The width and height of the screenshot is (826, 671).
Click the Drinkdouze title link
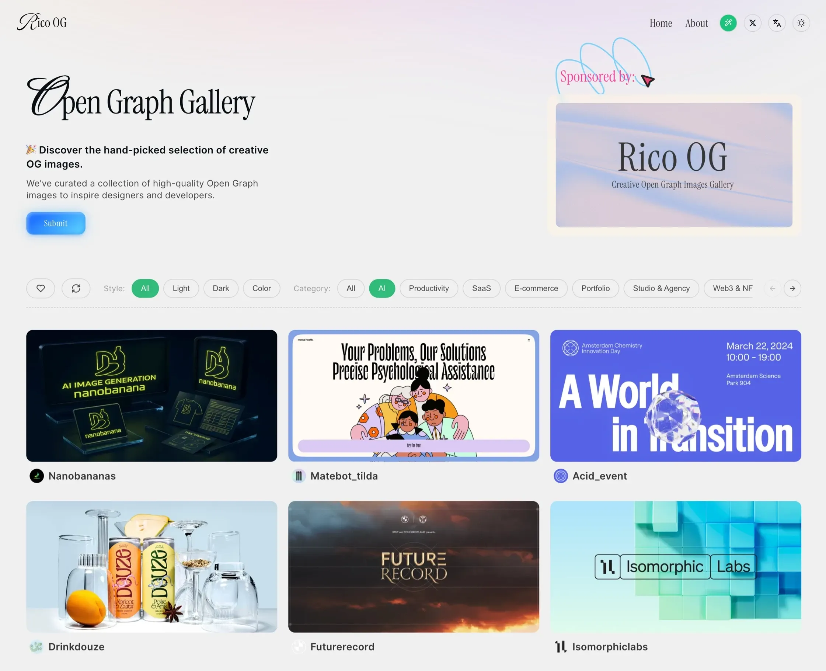77,647
